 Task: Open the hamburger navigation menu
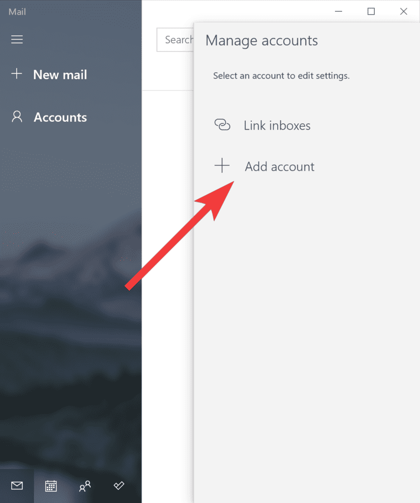(x=17, y=39)
